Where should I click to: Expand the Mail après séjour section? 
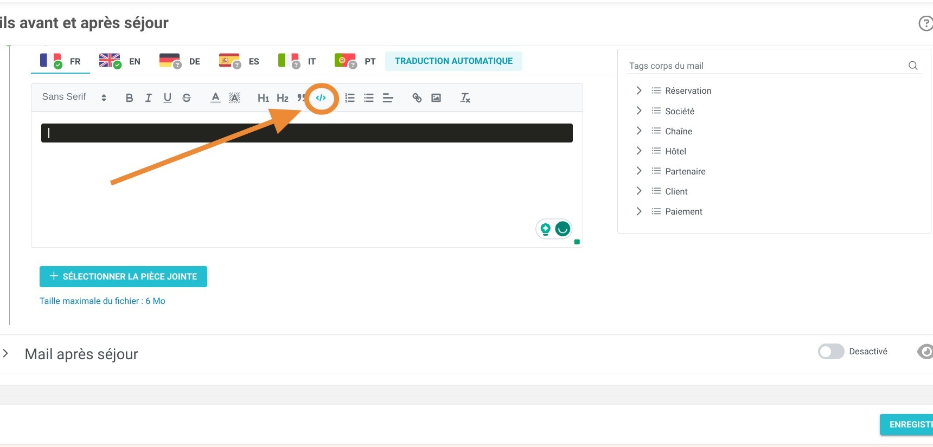tap(5, 353)
